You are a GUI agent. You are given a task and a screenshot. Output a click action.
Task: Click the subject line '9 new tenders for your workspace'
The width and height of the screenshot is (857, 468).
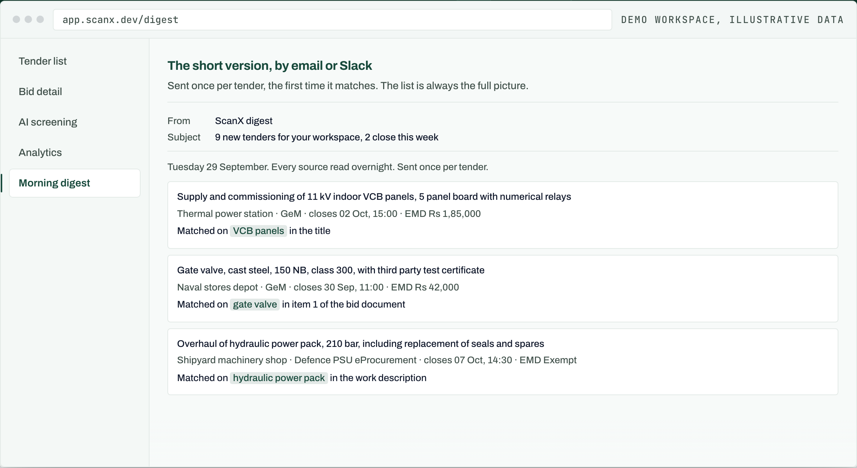click(327, 137)
